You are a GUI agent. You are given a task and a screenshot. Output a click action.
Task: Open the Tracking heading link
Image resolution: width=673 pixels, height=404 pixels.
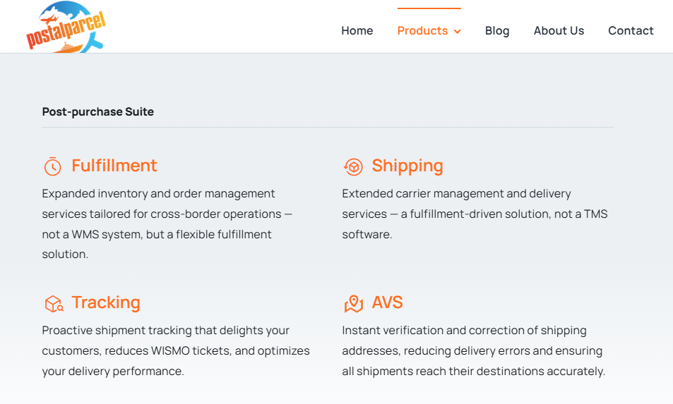[106, 302]
